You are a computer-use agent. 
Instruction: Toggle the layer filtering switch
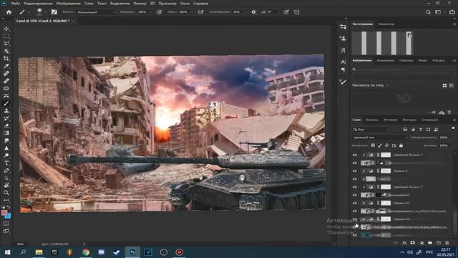453,128
